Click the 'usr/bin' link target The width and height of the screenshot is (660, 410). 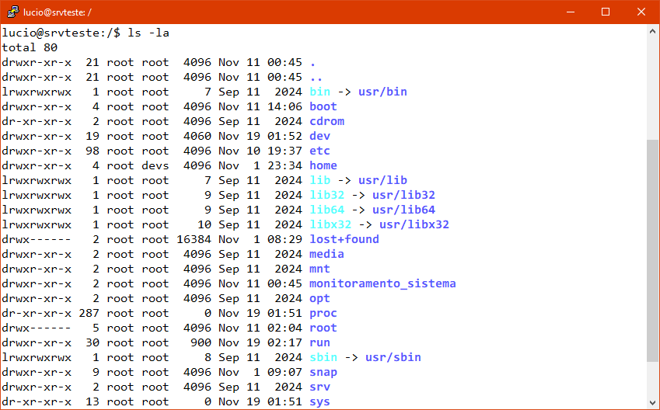tap(382, 92)
